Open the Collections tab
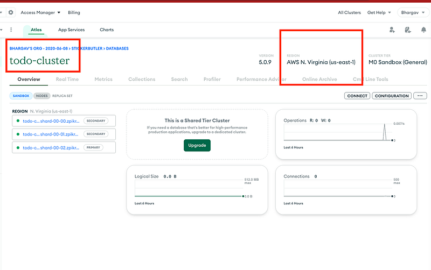This screenshot has height=270, width=431. coord(142,79)
